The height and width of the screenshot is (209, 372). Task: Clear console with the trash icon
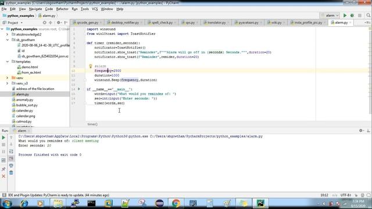pyautogui.click(x=11, y=173)
